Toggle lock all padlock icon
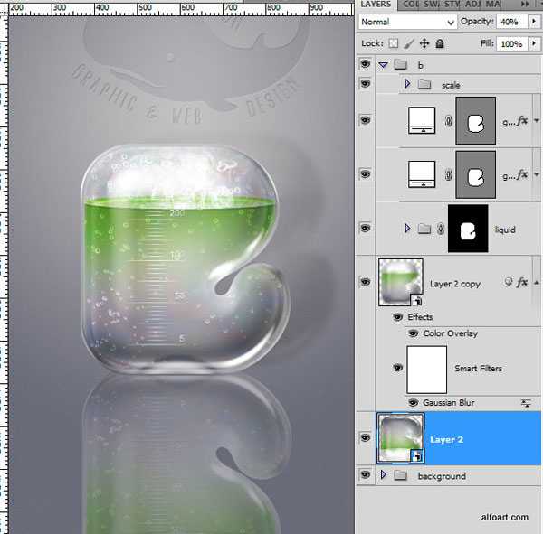 [440, 43]
